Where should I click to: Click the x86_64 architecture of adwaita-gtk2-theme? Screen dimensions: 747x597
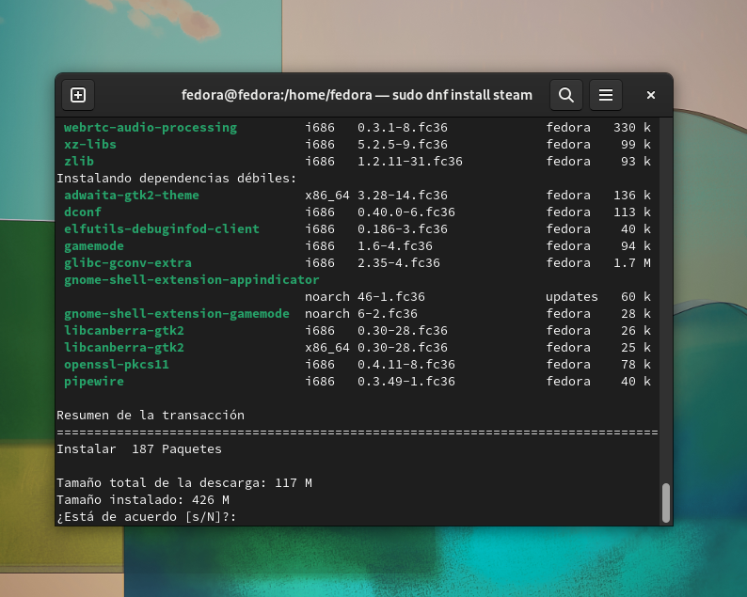[327, 196]
